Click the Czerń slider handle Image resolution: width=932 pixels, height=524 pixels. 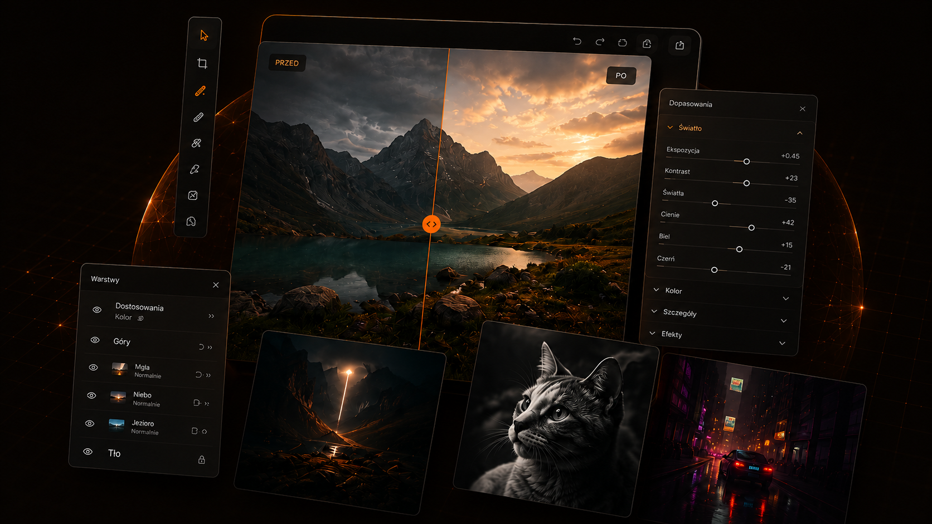tap(714, 270)
